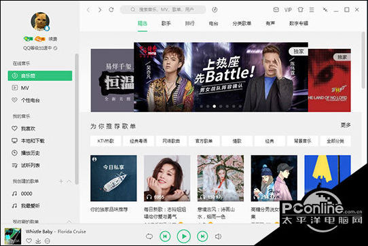Screen dimensions: 368x246
Task: Show the right red Land of No Lord banner
Action: click(x=329, y=80)
